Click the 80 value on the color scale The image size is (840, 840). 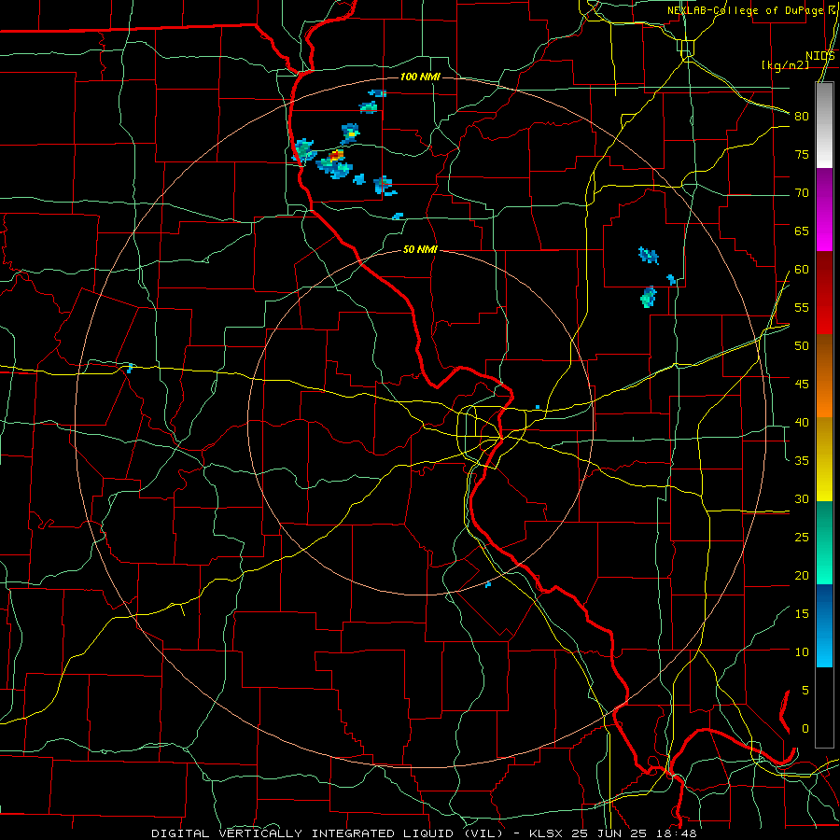click(802, 117)
